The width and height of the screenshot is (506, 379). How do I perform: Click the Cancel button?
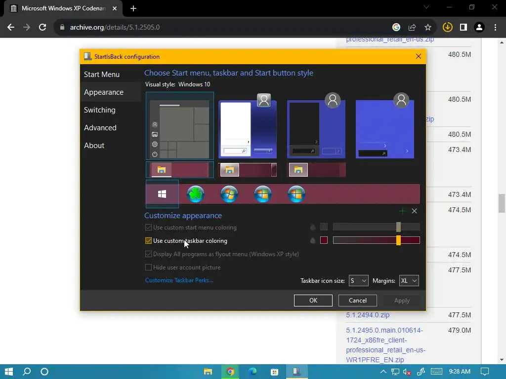tap(358, 301)
